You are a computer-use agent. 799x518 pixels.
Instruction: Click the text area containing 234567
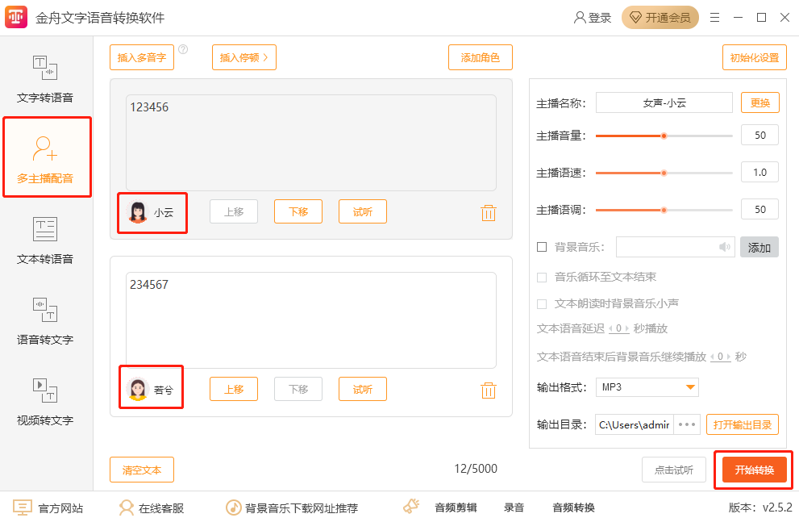pos(310,320)
